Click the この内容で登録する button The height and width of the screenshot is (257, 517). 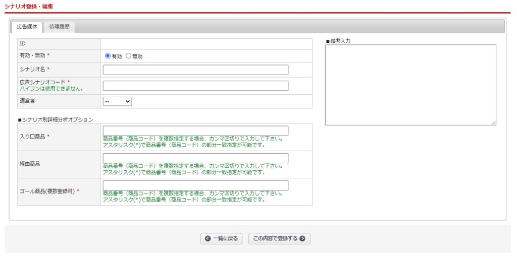tap(279, 238)
